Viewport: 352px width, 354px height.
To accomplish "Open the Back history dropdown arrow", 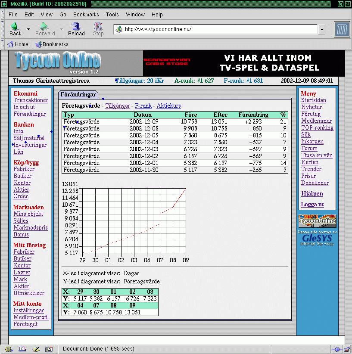I will coord(28,29).
